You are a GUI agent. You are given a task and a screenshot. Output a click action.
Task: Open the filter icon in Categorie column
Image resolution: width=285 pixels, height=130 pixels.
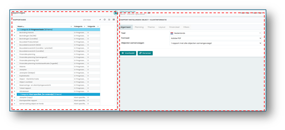(x=85, y=27)
